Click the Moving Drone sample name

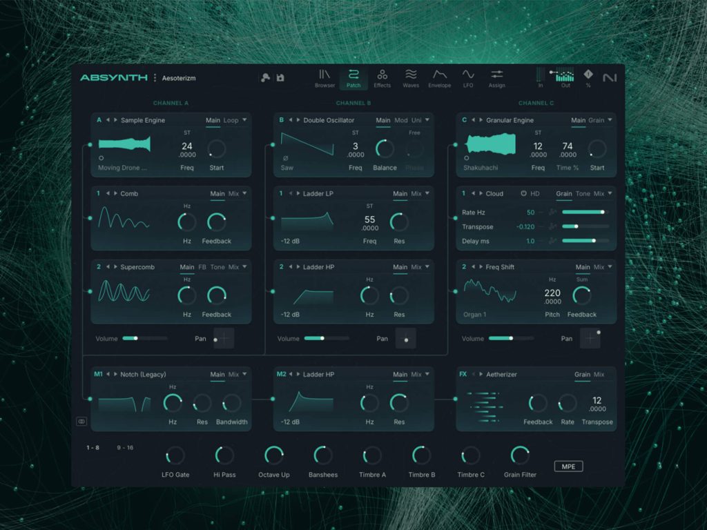[x=122, y=168]
